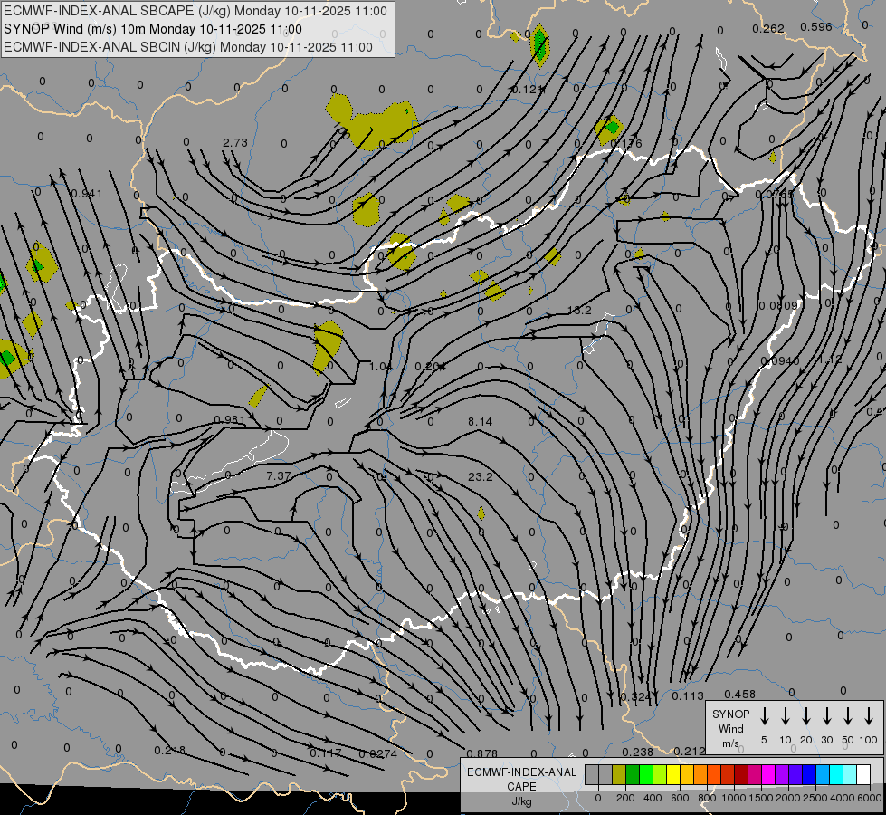Viewport: 886px width, 815px height.
Task: Click the 20 m/s wind arrow in legend
Action: coord(806,715)
